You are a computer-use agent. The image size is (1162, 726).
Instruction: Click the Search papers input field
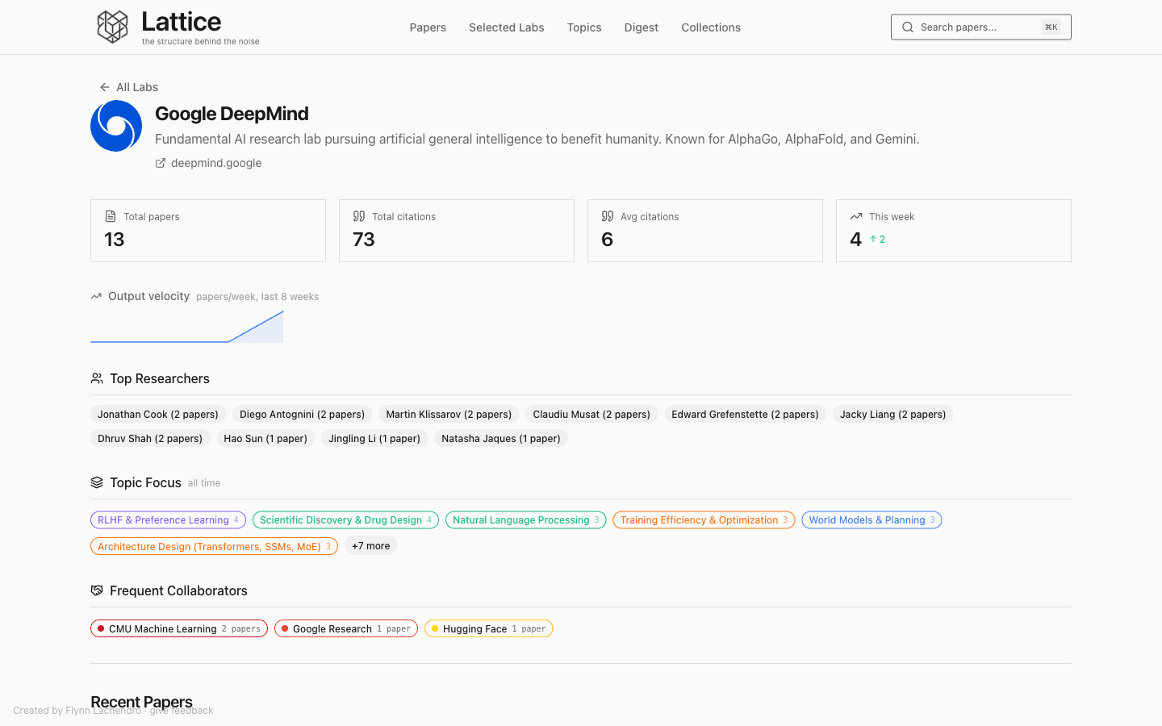(980, 27)
